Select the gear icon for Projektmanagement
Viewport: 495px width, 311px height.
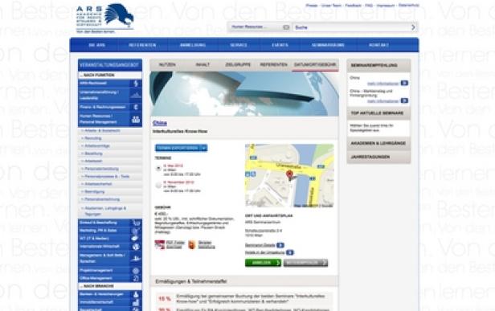point(136,271)
